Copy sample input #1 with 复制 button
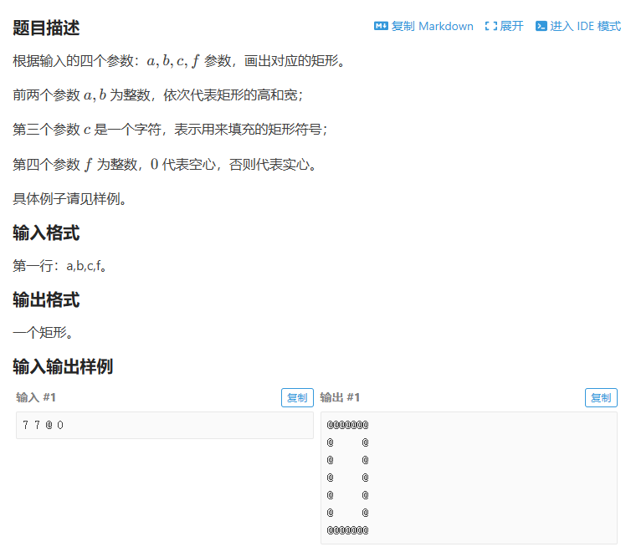This screenshot has height=552, width=631. 297,398
